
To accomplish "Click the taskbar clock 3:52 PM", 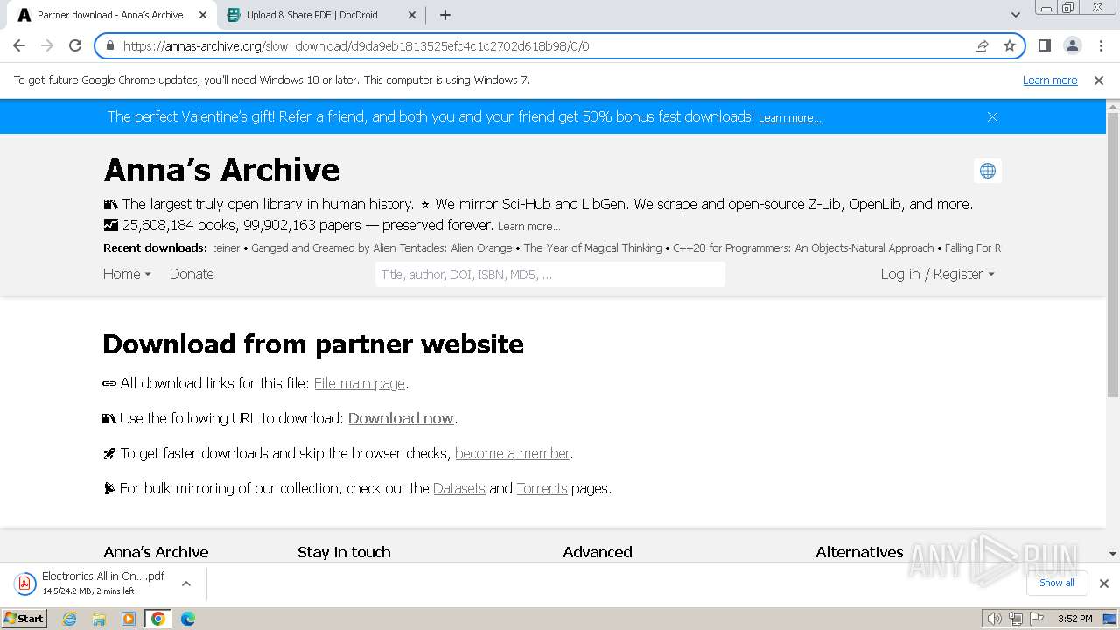I will point(1074,619).
